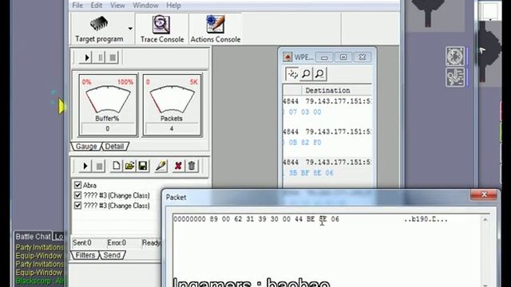Stop filters with the lower stop button
The image size is (511, 287).
(99, 166)
